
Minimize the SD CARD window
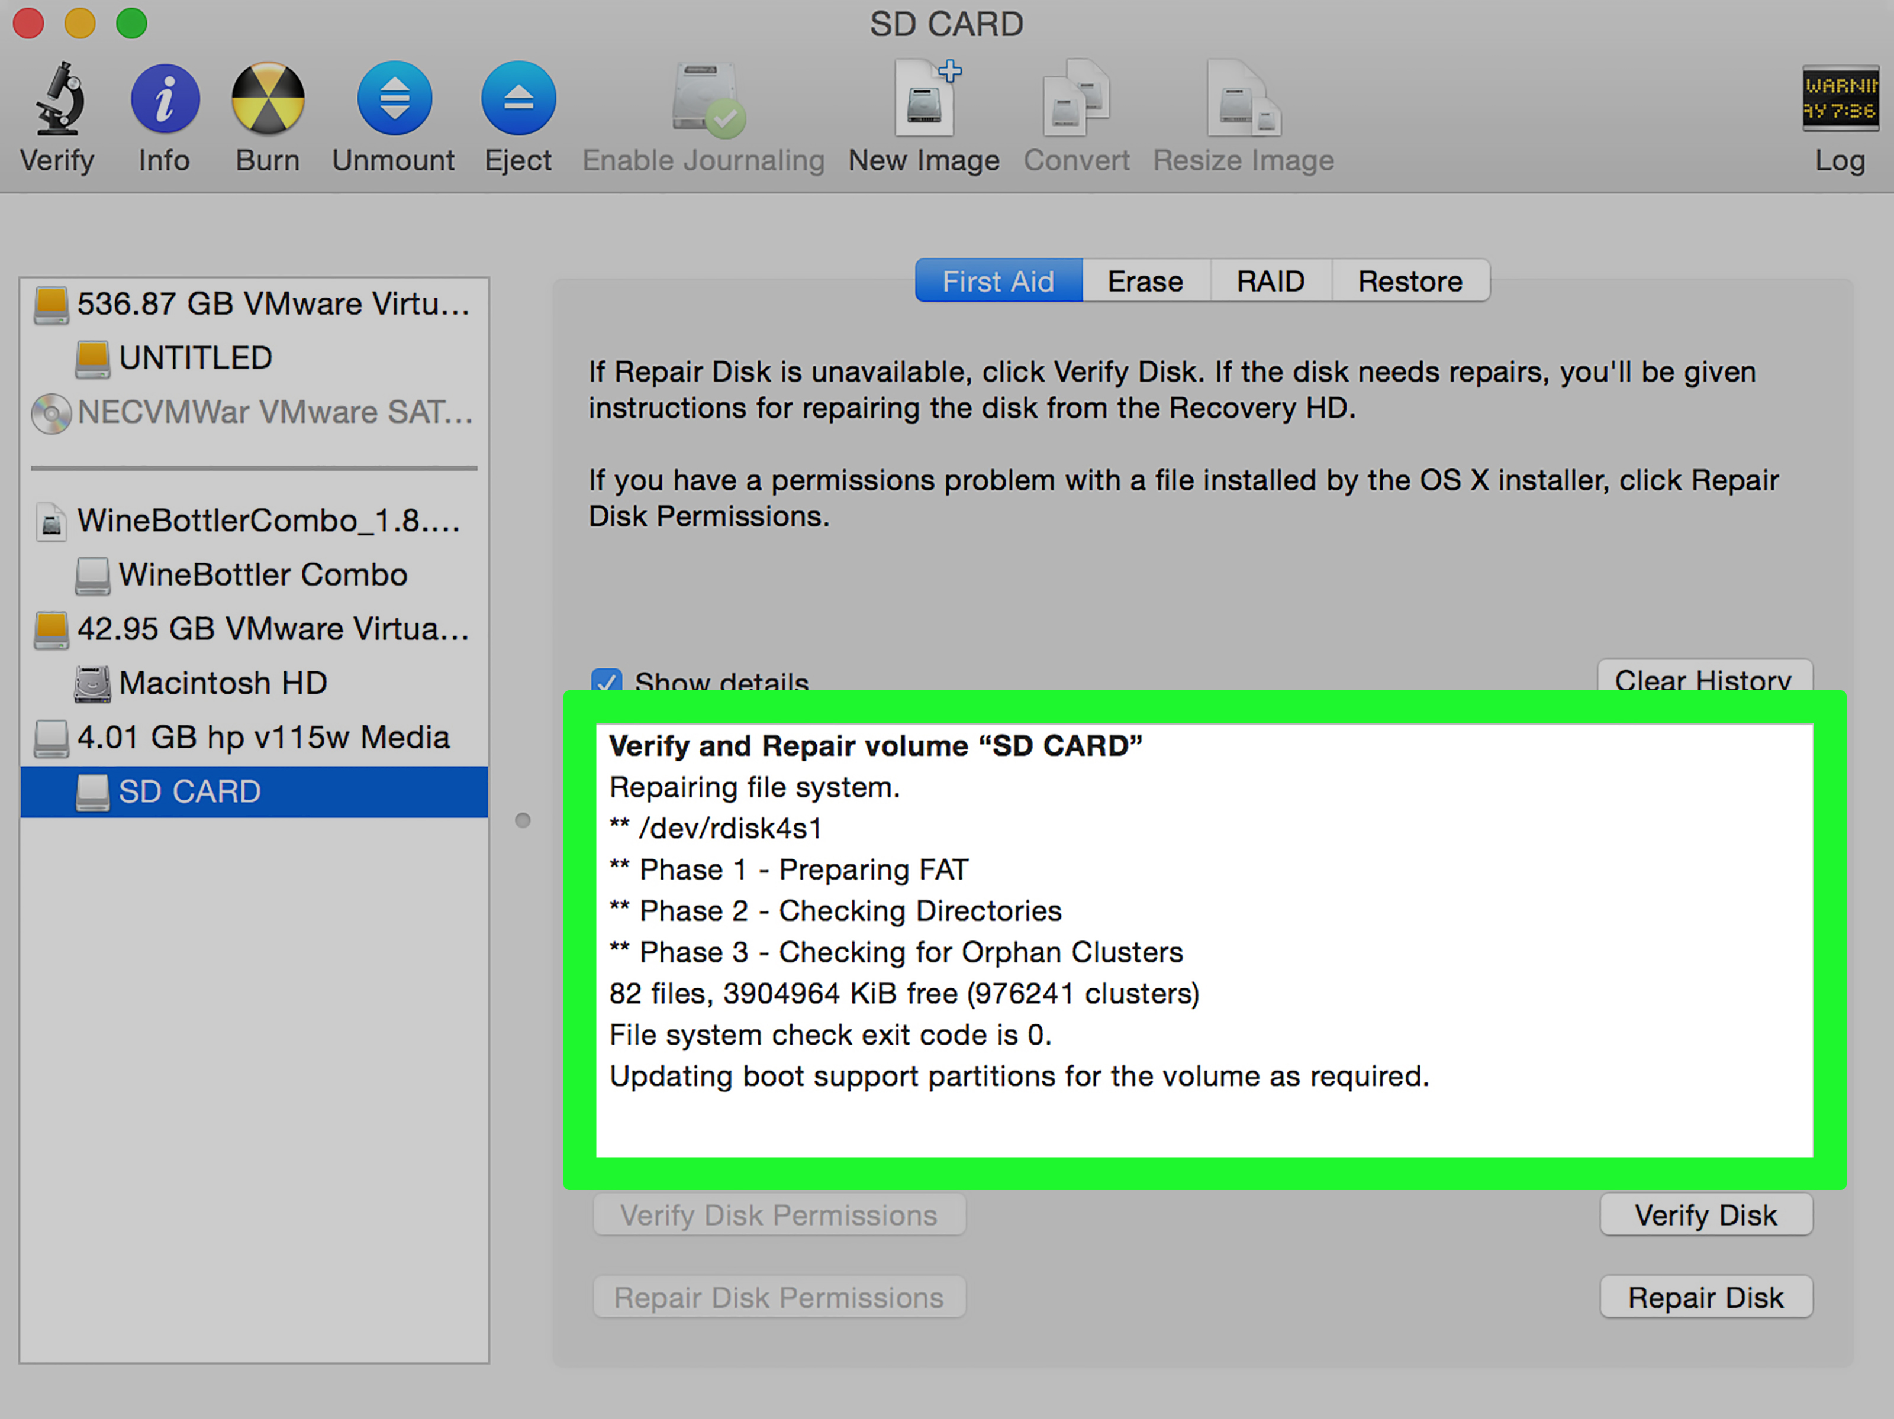[80, 23]
